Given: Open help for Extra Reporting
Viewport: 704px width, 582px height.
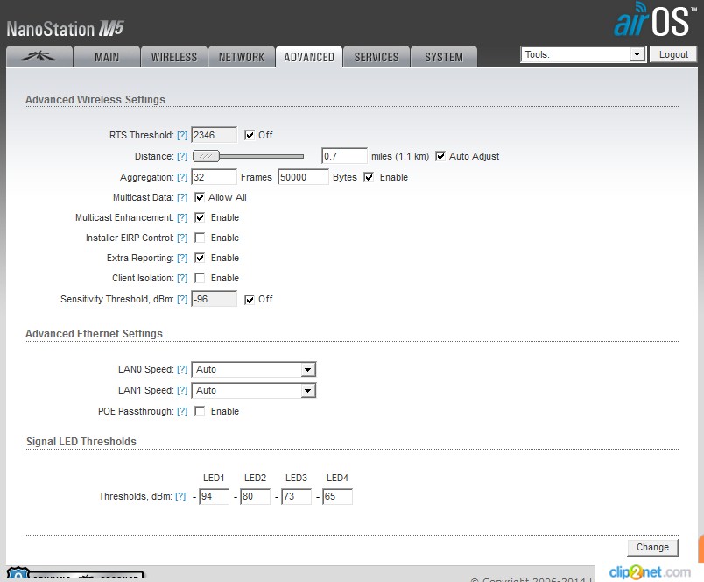Looking at the screenshot, I should [x=182, y=259].
